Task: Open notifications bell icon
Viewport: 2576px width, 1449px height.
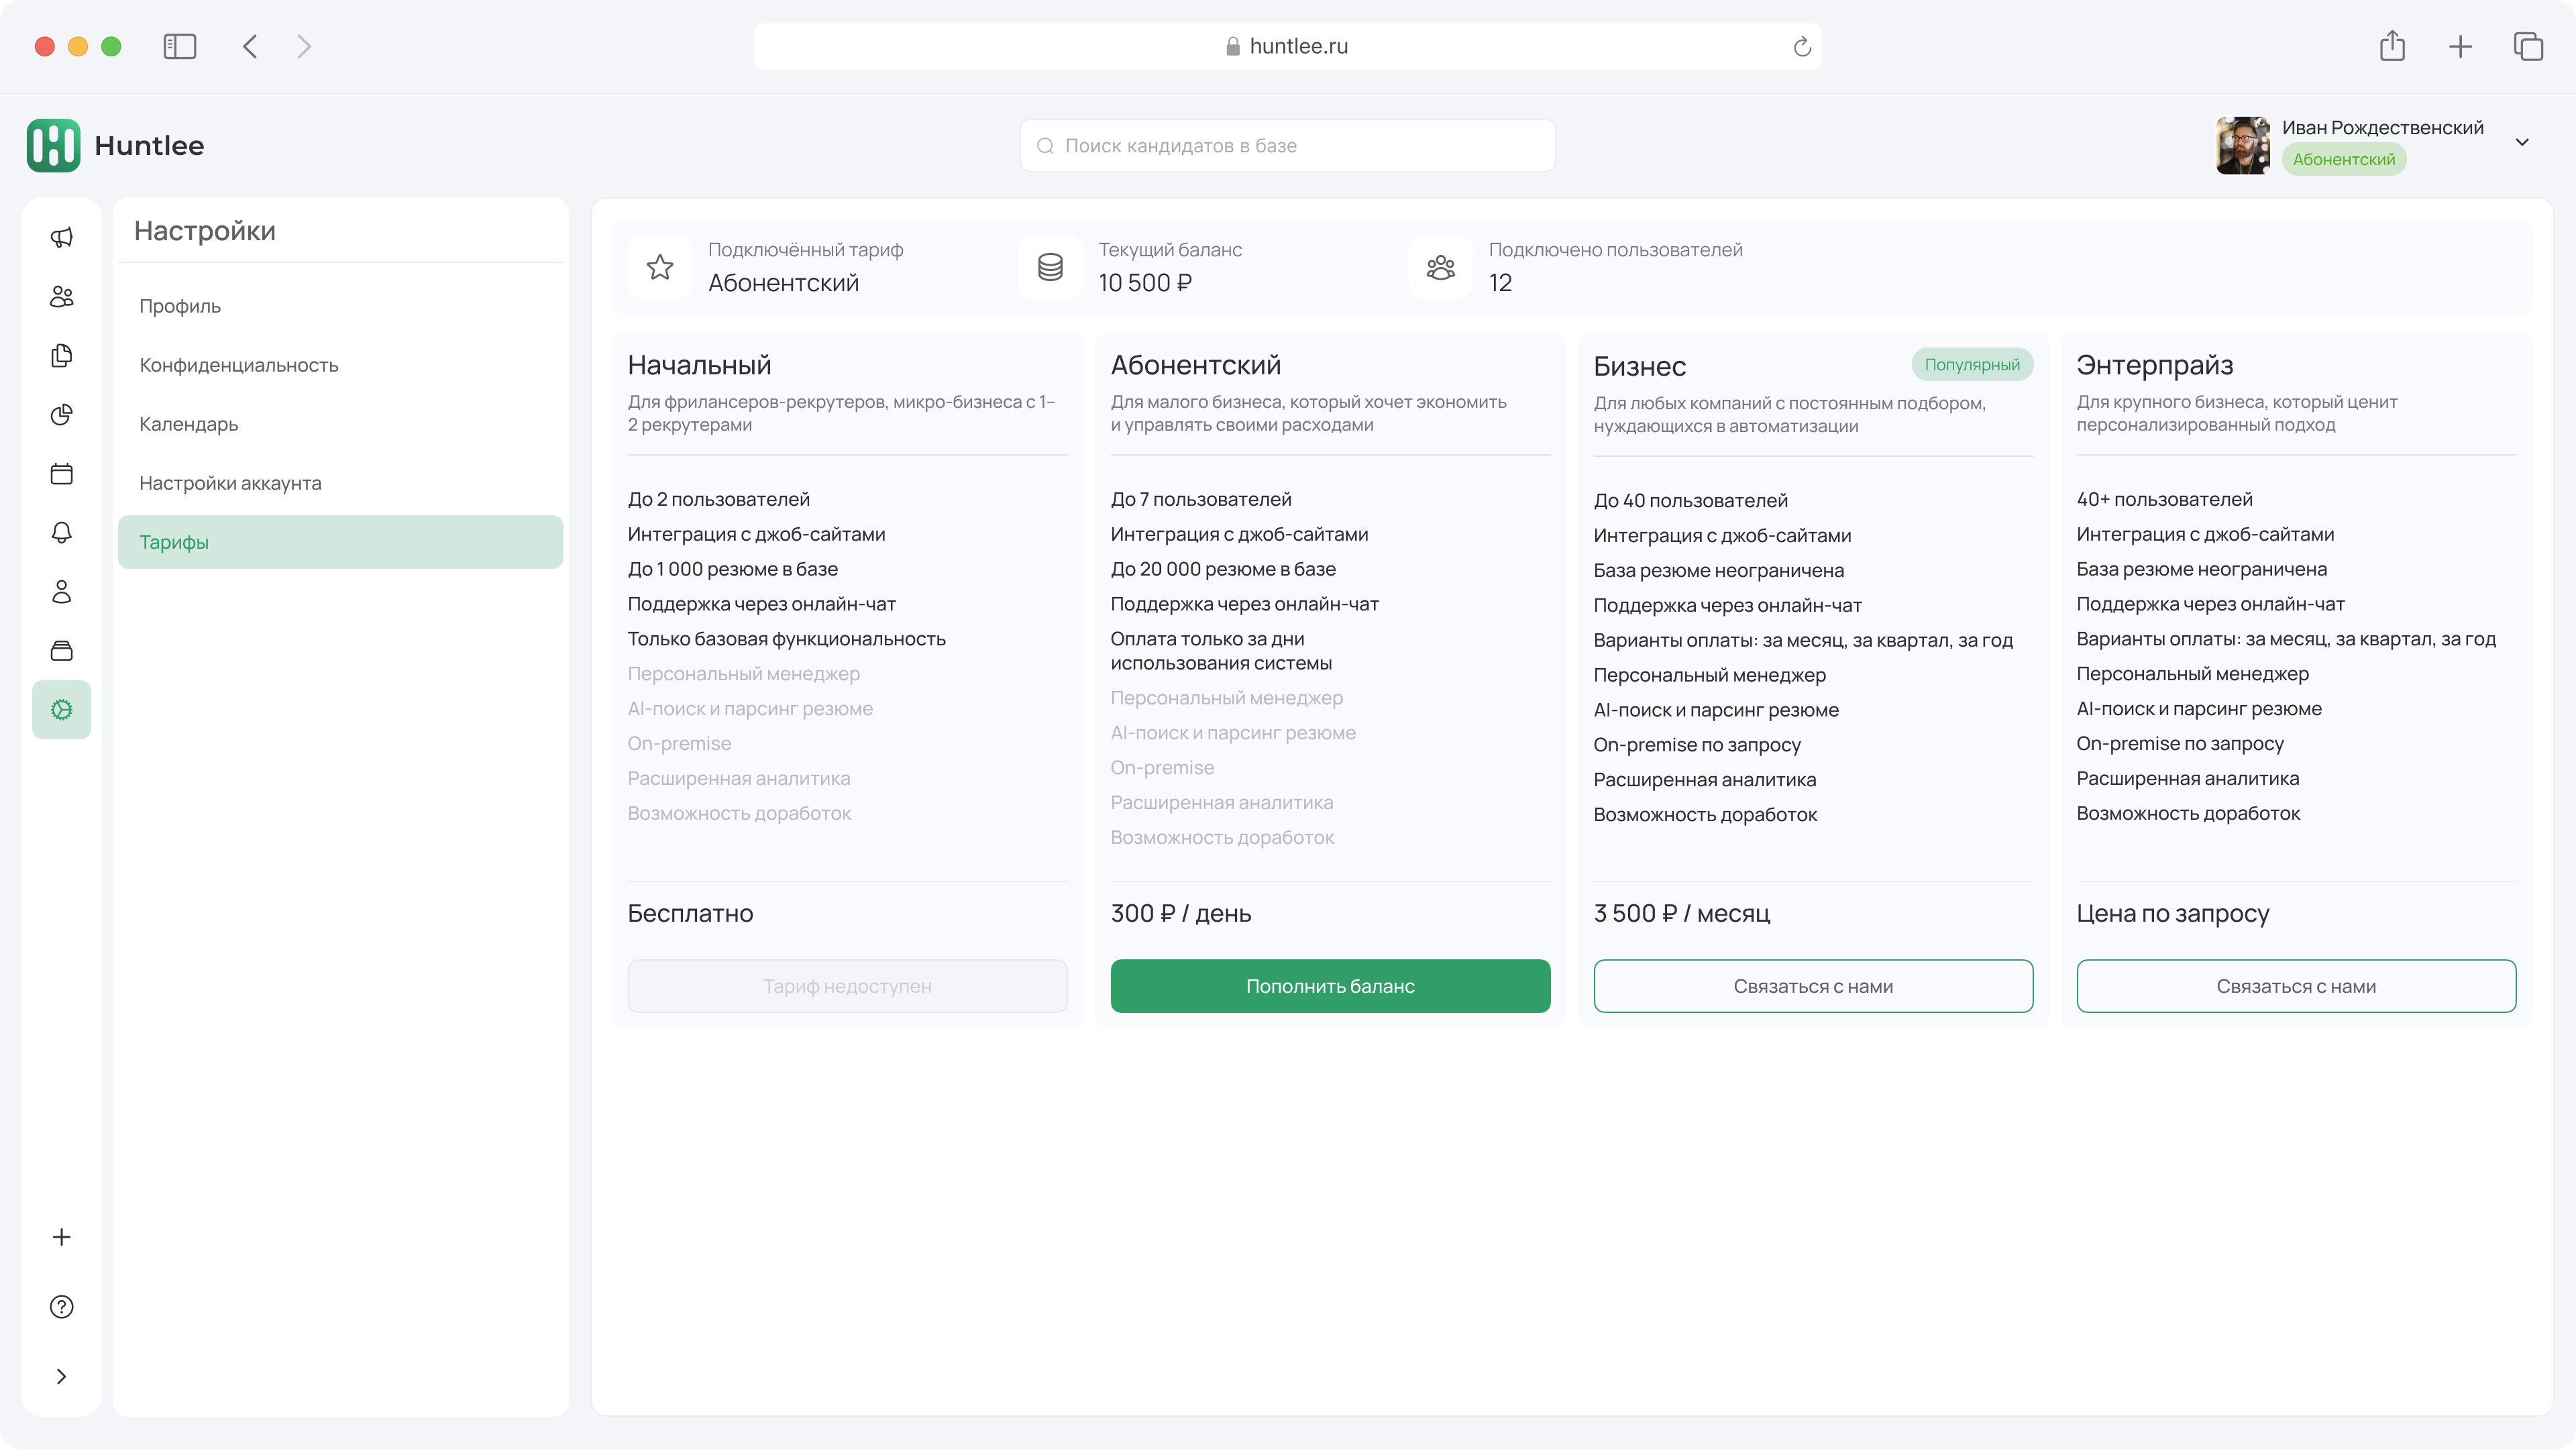Action: (62, 532)
